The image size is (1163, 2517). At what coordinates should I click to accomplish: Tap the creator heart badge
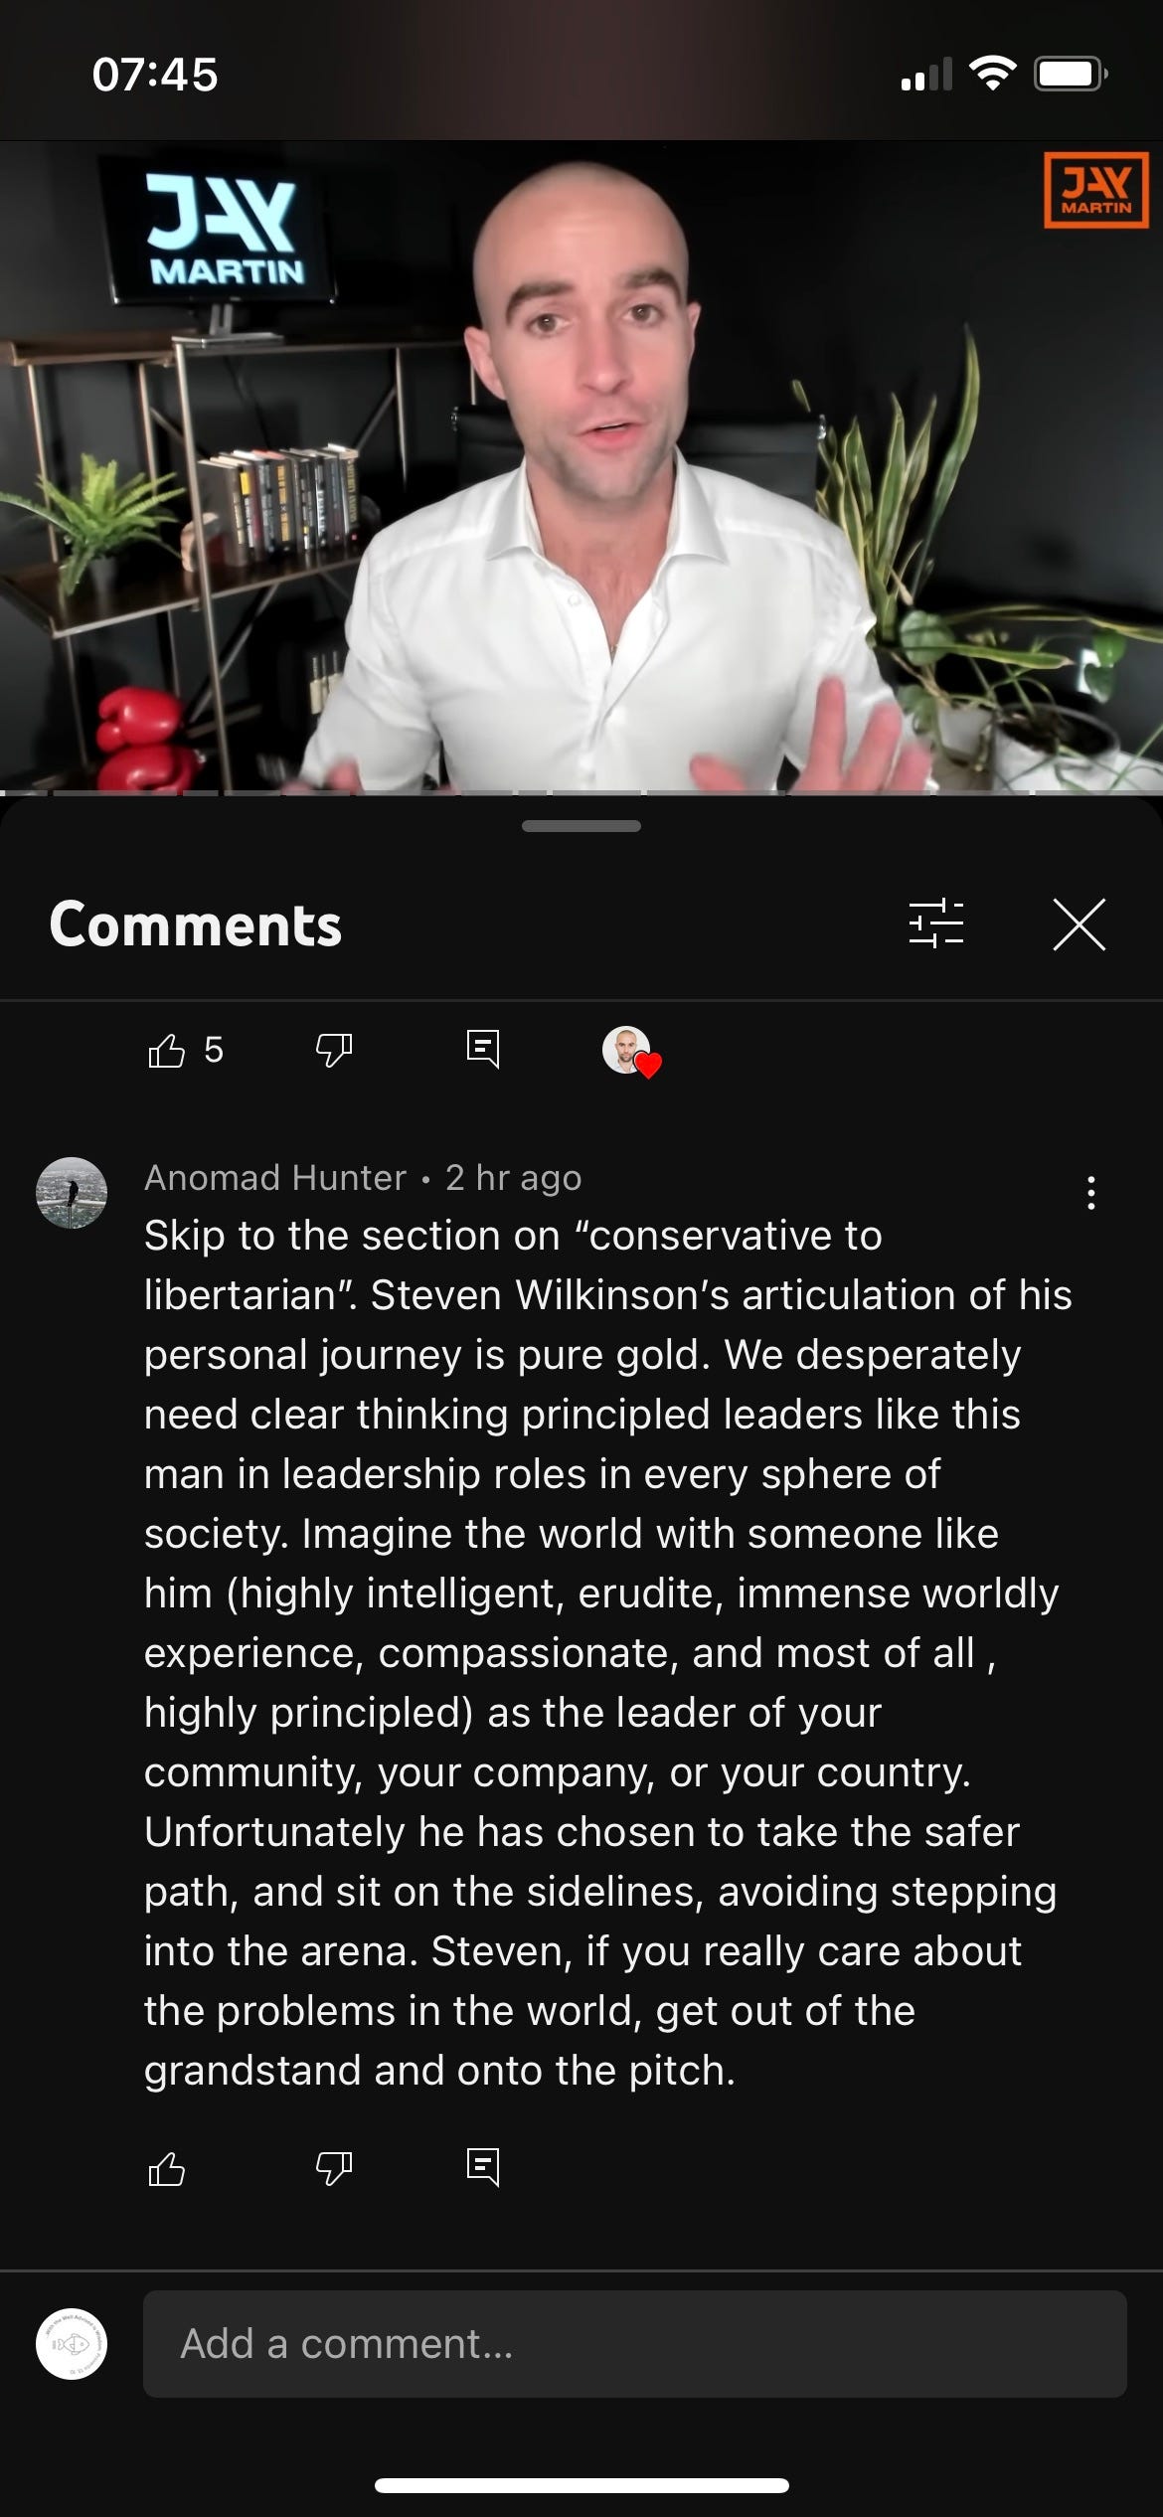pos(631,1052)
